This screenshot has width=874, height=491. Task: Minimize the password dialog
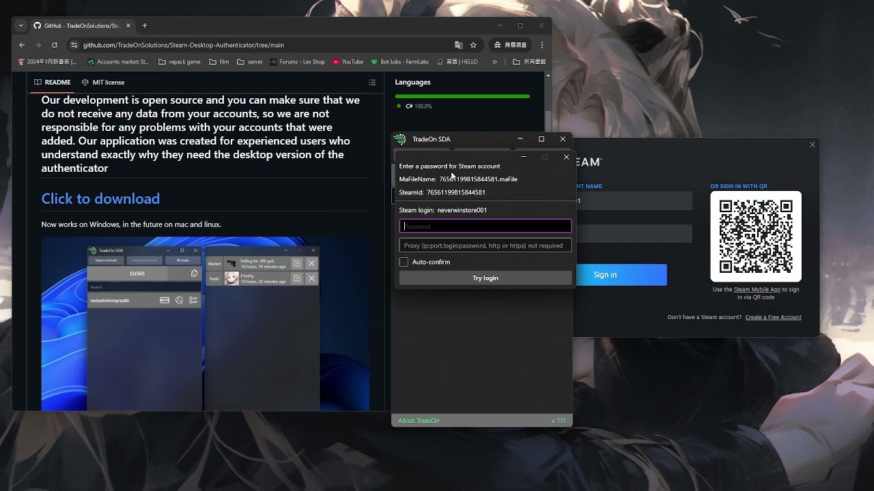pyautogui.click(x=524, y=157)
